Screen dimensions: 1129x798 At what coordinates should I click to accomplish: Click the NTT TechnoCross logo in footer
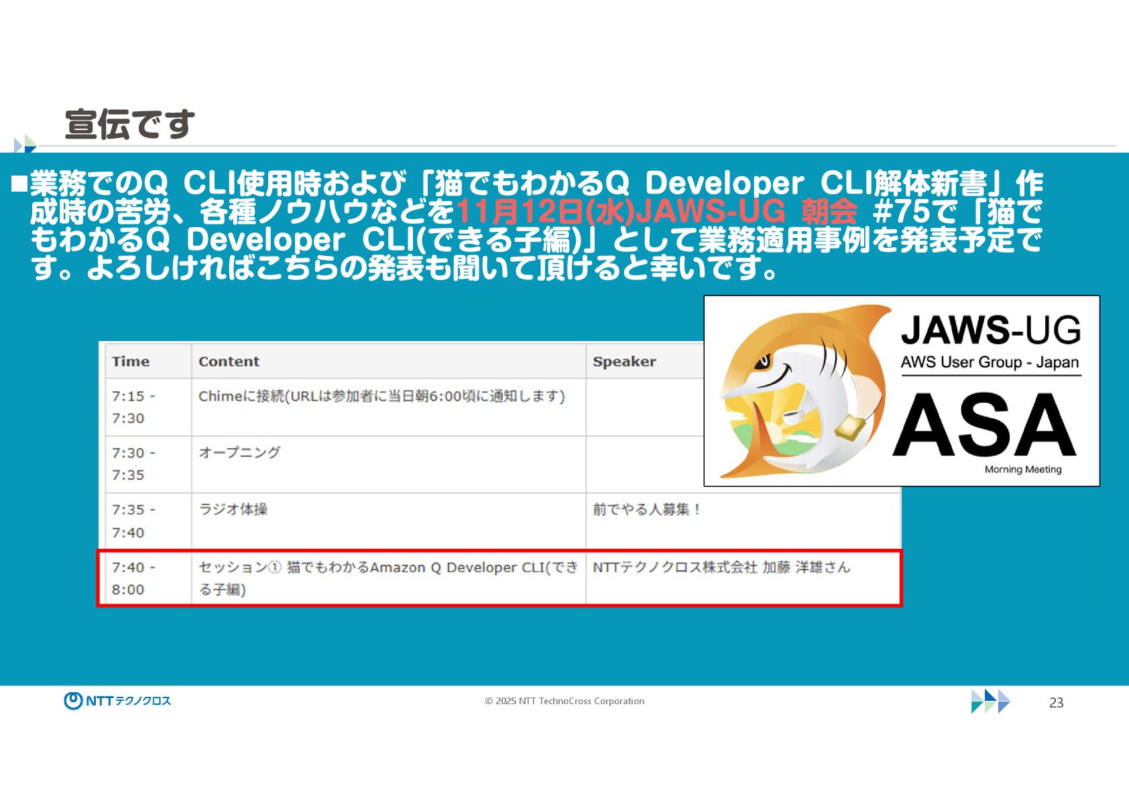[x=117, y=701]
